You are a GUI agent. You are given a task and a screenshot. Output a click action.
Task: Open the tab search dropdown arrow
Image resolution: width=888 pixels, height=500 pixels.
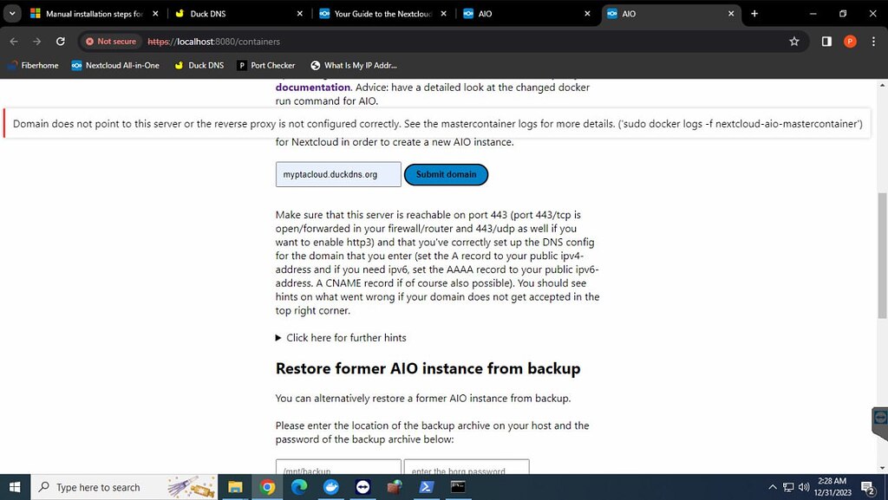click(12, 14)
